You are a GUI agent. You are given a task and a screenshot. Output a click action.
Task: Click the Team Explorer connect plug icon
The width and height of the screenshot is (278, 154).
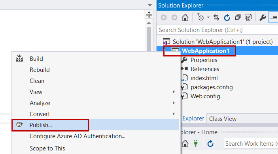click(x=196, y=143)
